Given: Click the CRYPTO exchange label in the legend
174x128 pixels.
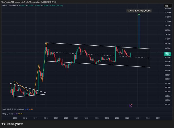Looking at the screenshot, I should (15, 6).
